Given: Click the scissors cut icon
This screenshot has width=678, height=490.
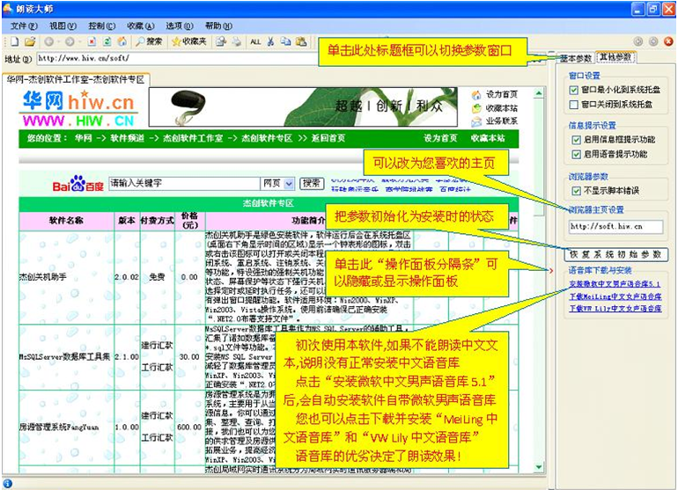Looking at the screenshot, I should click(x=269, y=41).
